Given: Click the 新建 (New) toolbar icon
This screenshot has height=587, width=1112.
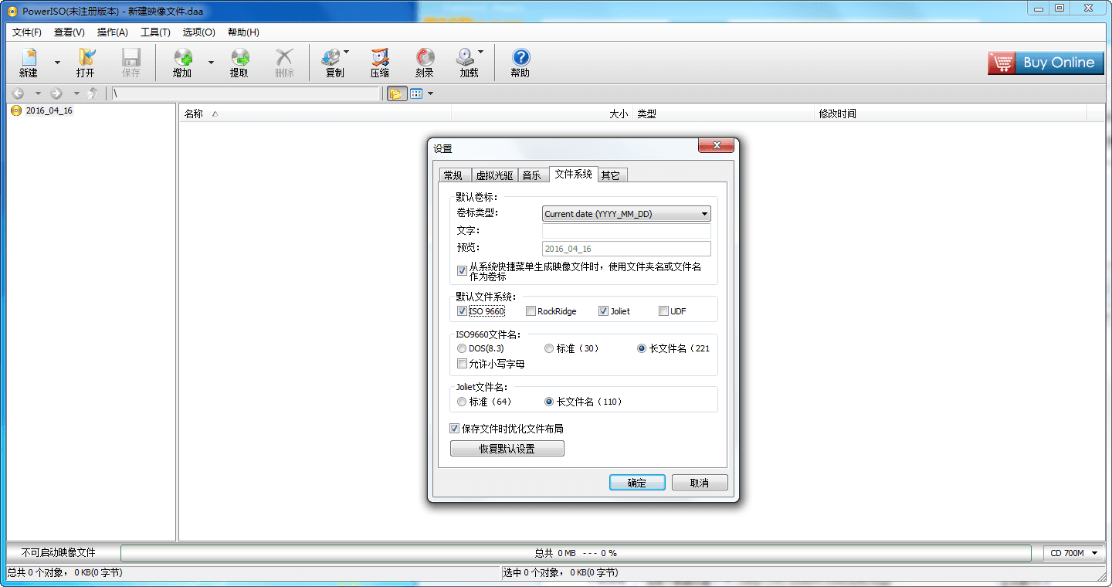Looking at the screenshot, I should (29, 63).
